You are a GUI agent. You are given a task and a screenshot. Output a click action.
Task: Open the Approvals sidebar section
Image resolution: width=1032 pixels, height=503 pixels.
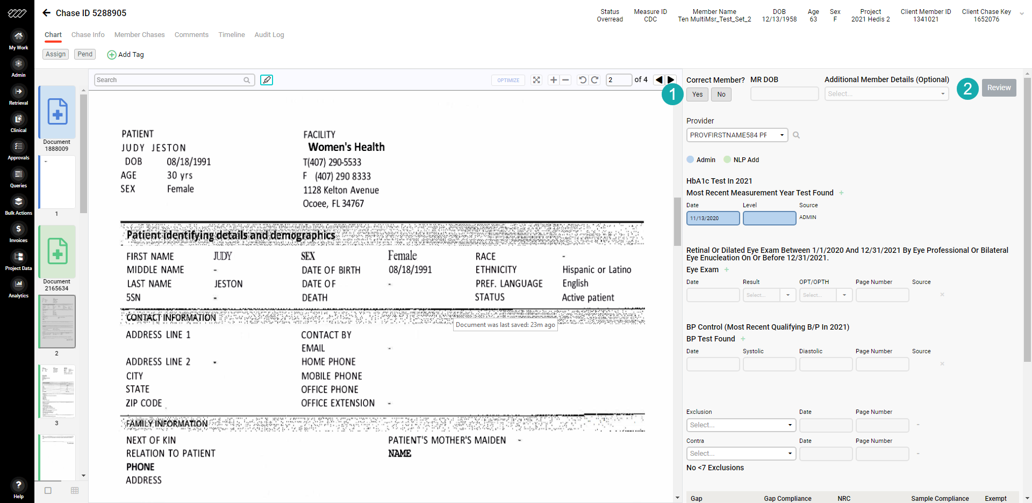coord(18,150)
